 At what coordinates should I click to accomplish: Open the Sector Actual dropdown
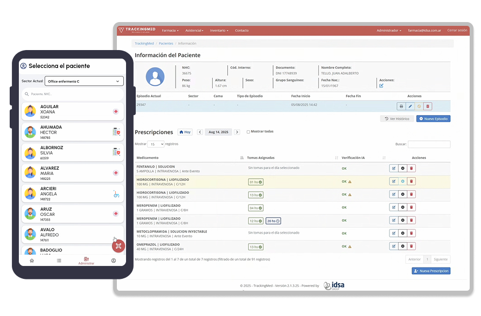(x=84, y=81)
